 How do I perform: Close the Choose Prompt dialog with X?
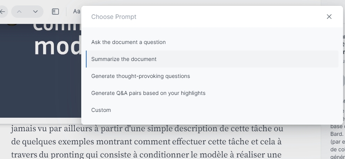pos(329,17)
